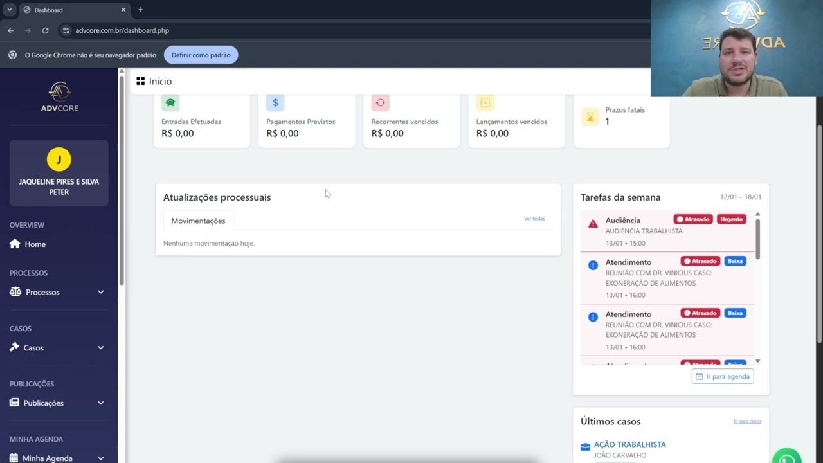Click the Minha Agenda calendar icon
823x463 pixels.
coord(14,458)
